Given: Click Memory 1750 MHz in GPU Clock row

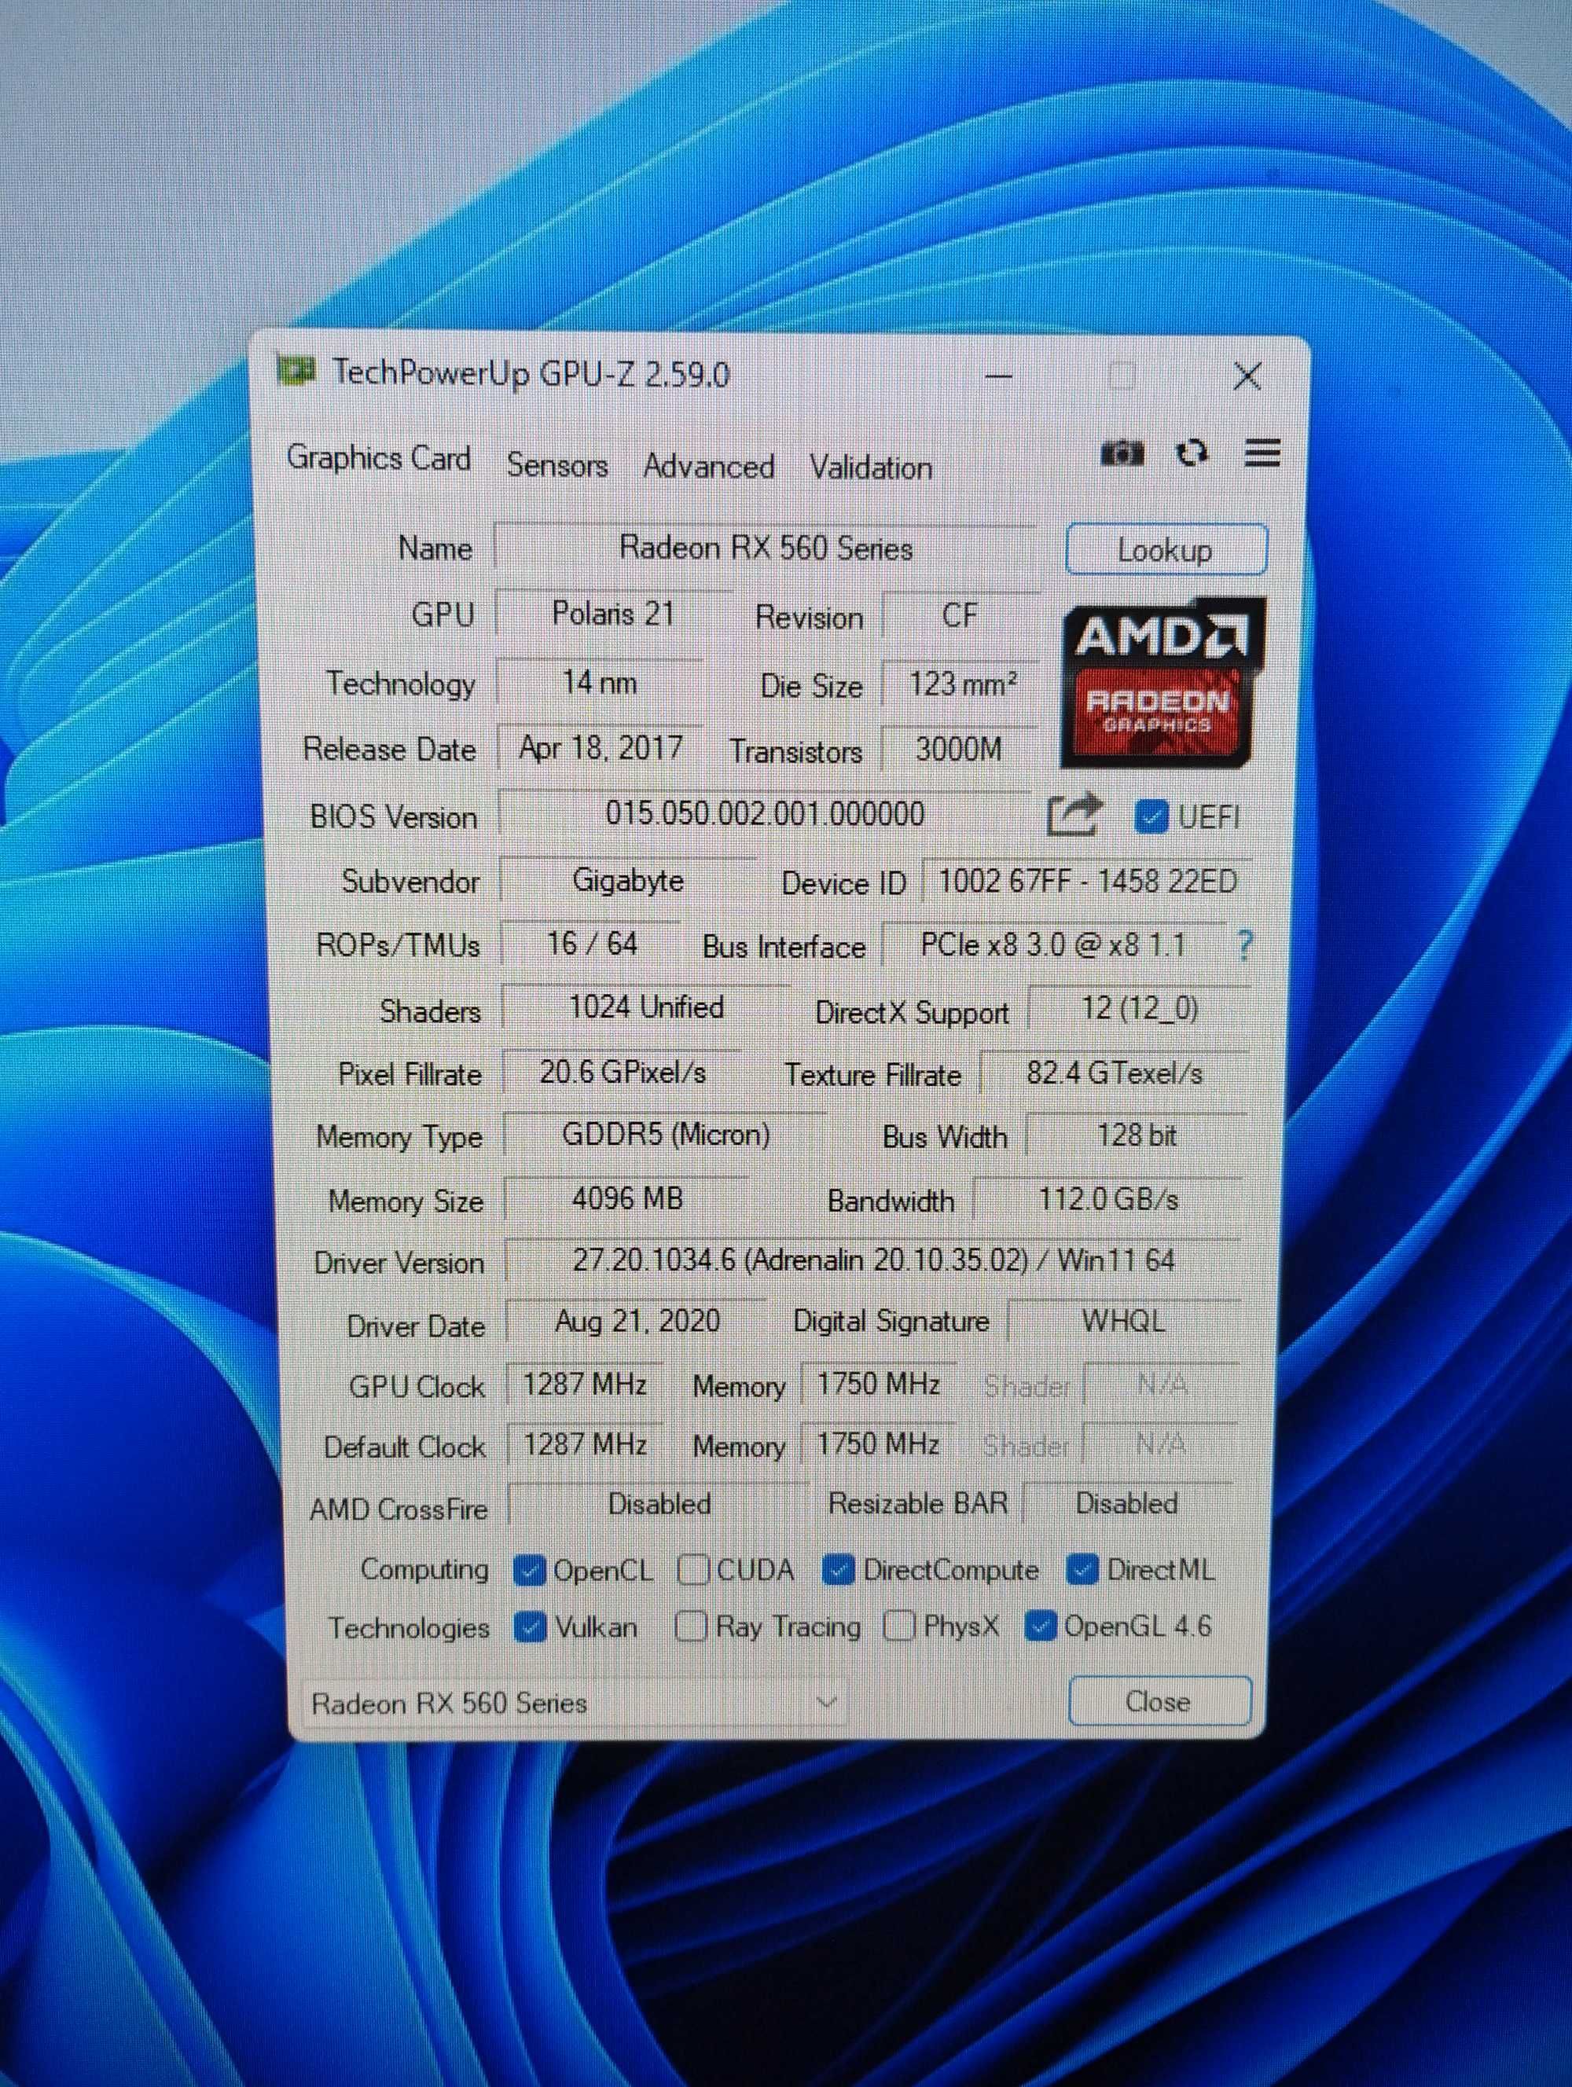Looking at the screenshot, I should (x=879, y=1384).
